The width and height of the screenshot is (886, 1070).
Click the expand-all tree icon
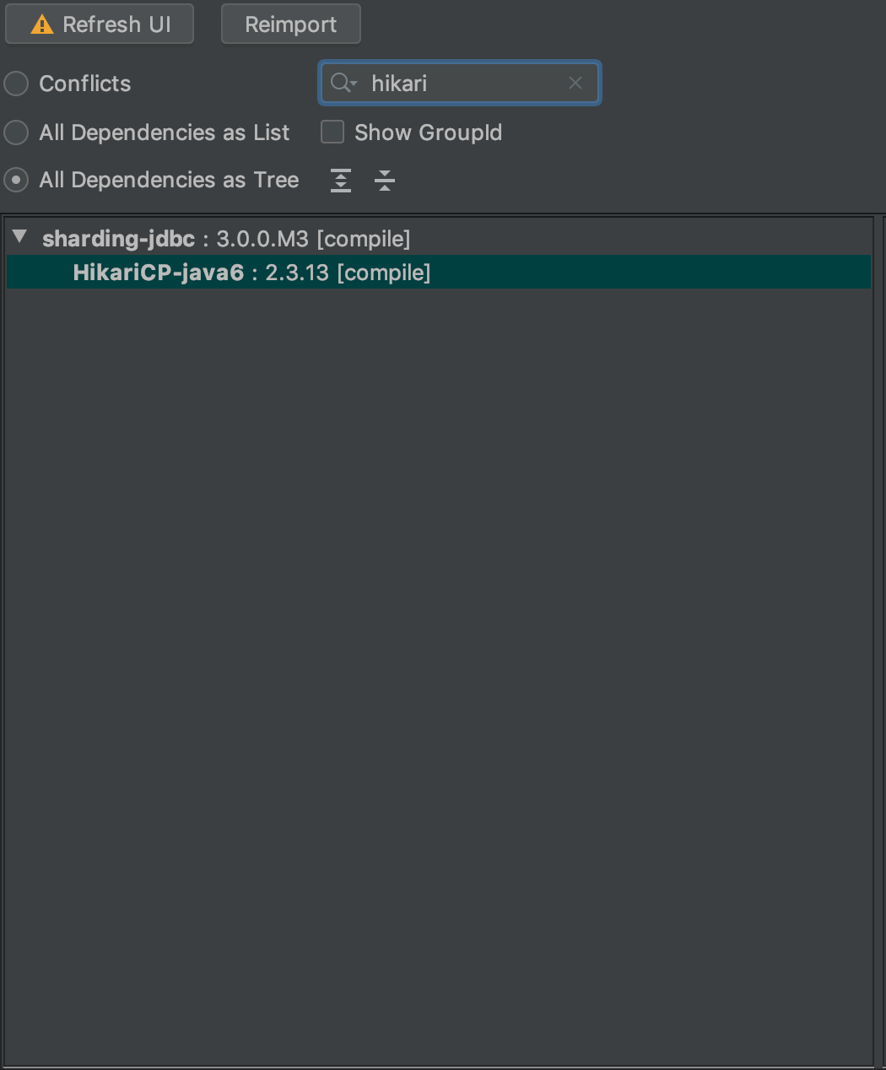(x=340, y=181)
